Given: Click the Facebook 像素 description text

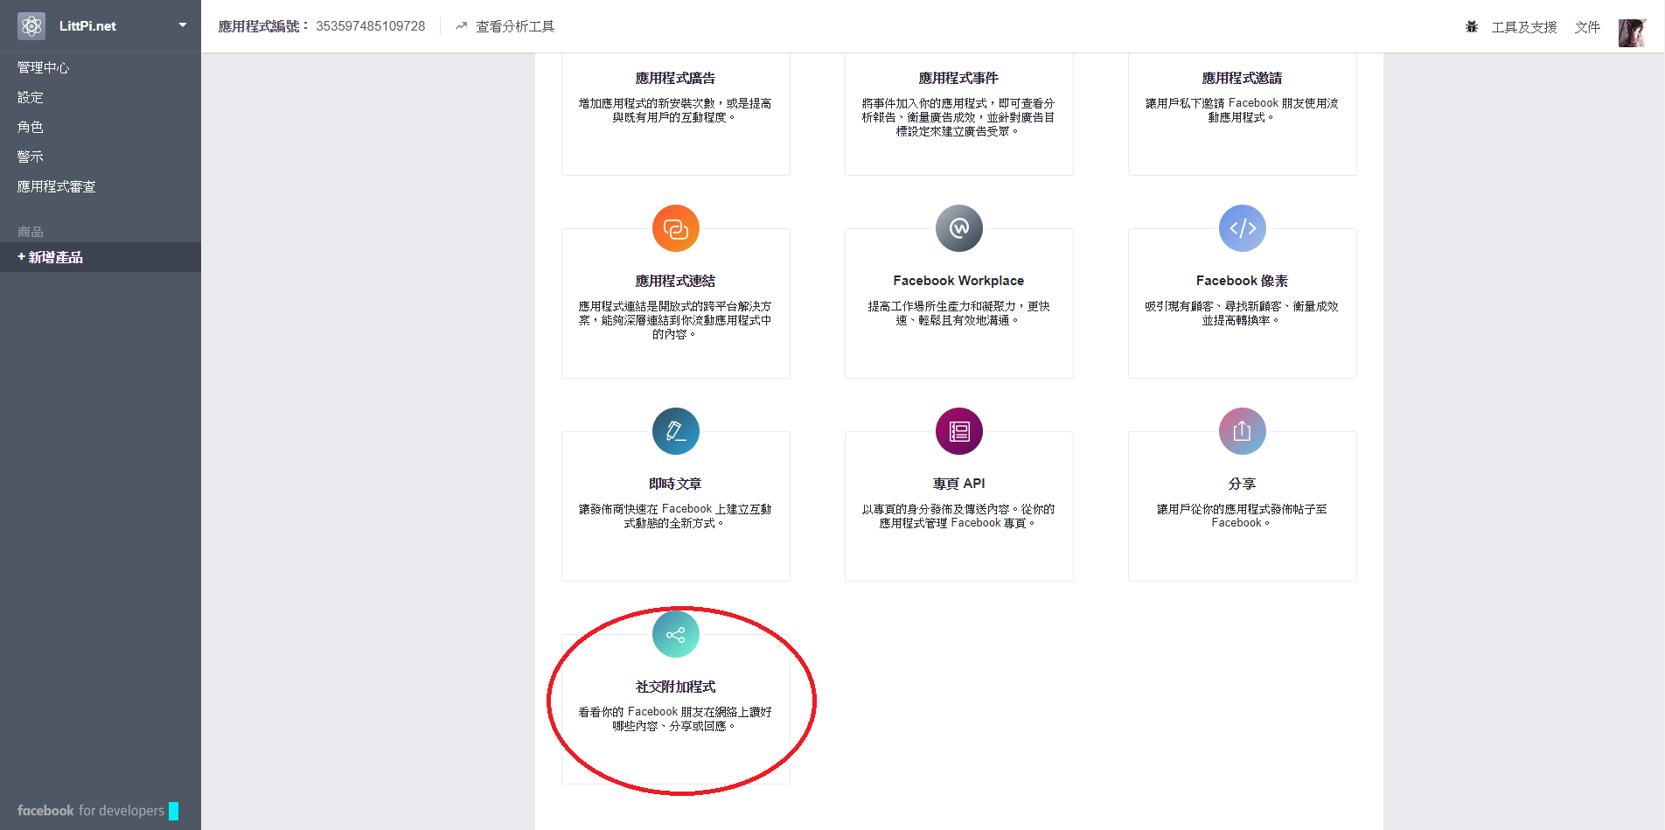Looking at the screenshot, I should [1242, 313].
